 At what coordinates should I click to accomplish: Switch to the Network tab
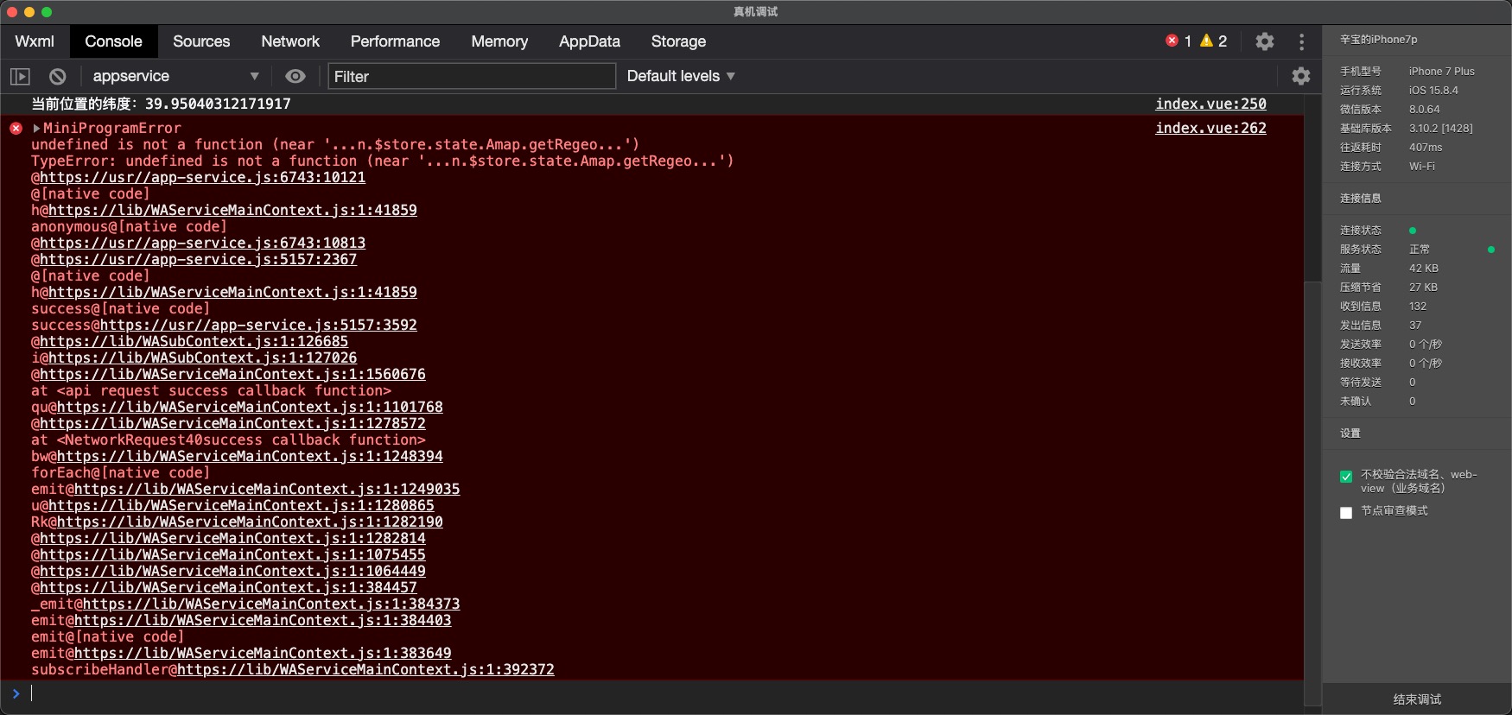[290, 41]
